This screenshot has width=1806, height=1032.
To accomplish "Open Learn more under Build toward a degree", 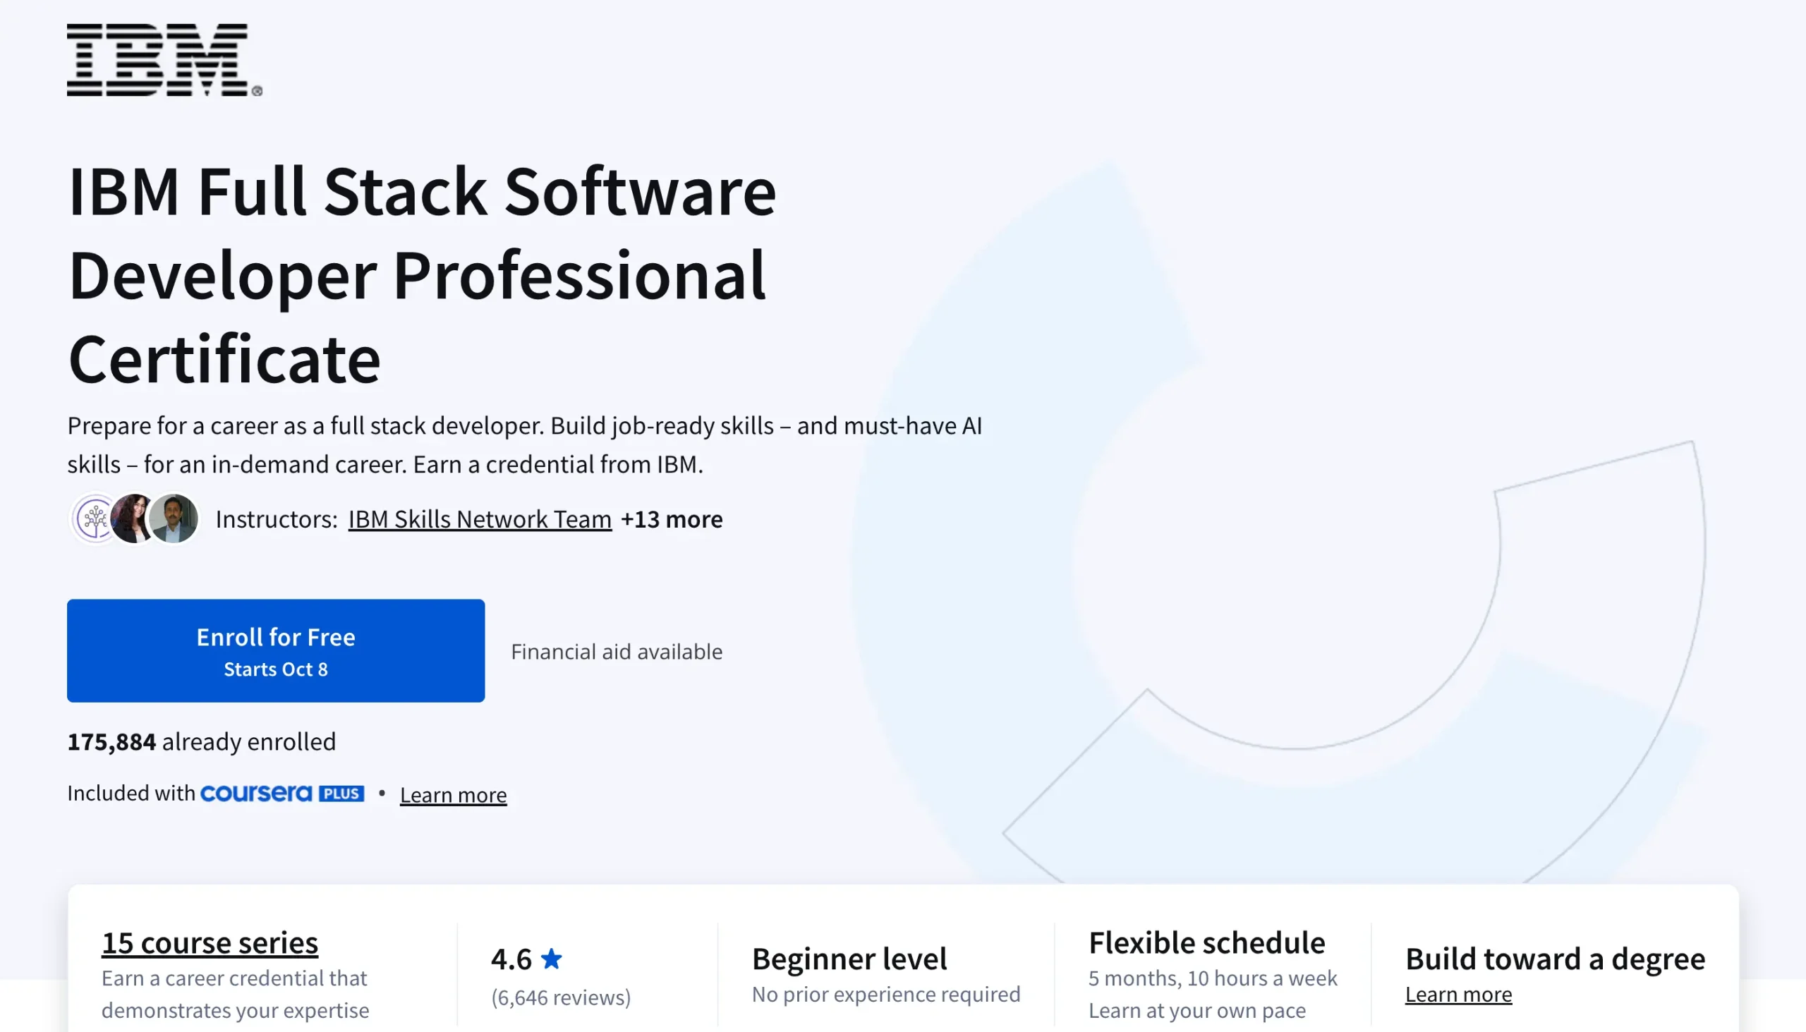I will [1458, 995].
